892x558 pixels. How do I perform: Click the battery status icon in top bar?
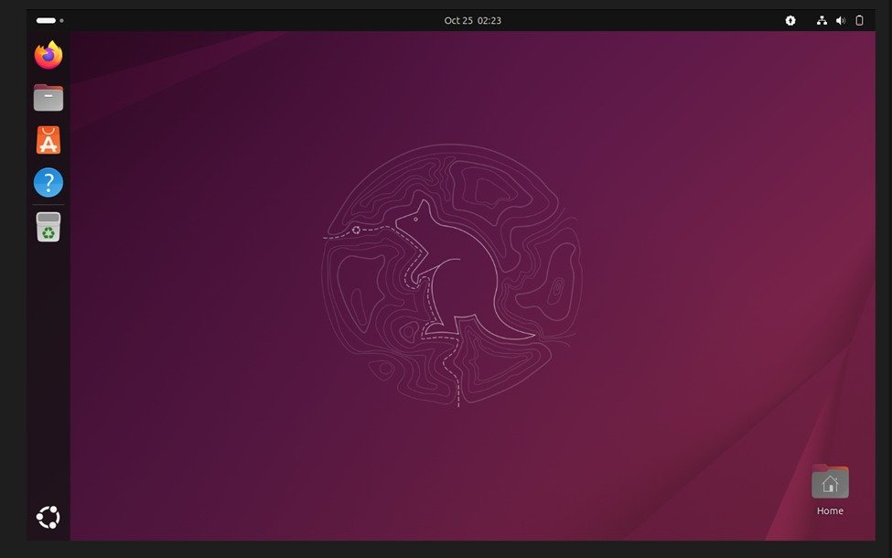pos(858,19)
